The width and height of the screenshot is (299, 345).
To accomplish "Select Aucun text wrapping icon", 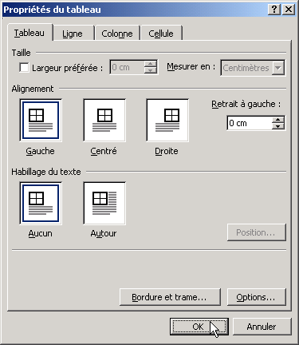I will point(41,203).
